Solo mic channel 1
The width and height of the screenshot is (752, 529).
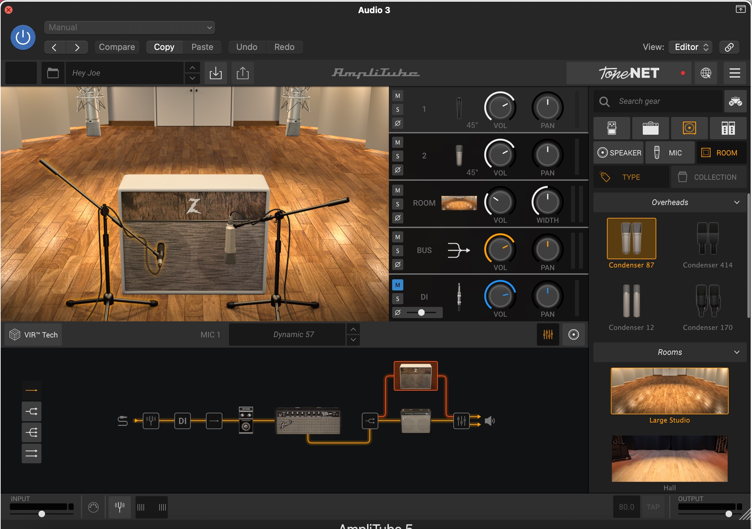[397, 110]
